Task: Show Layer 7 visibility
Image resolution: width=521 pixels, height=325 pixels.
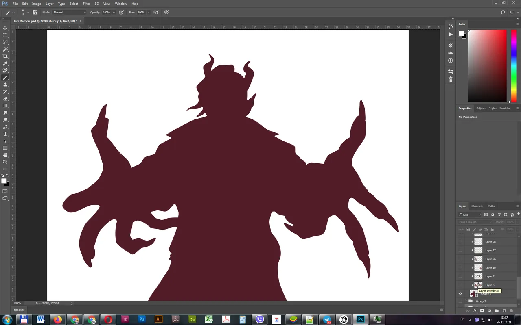Action: (x=460, y=276)
